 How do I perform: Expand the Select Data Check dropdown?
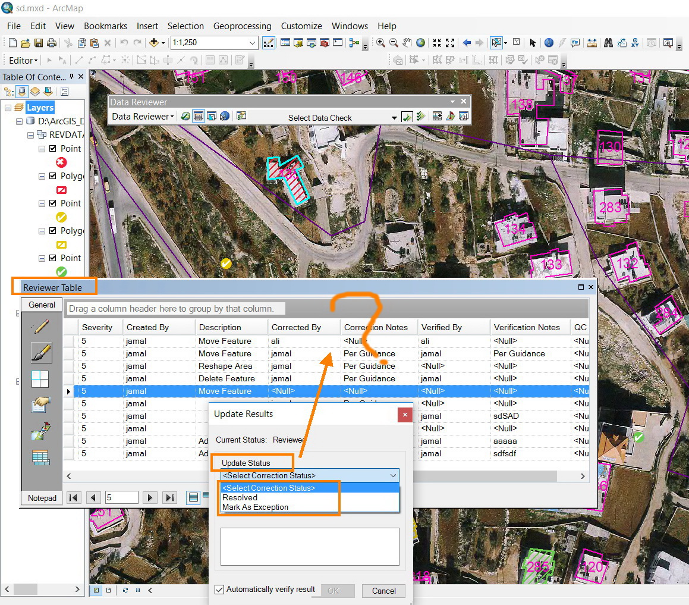[x=394, y=118]
